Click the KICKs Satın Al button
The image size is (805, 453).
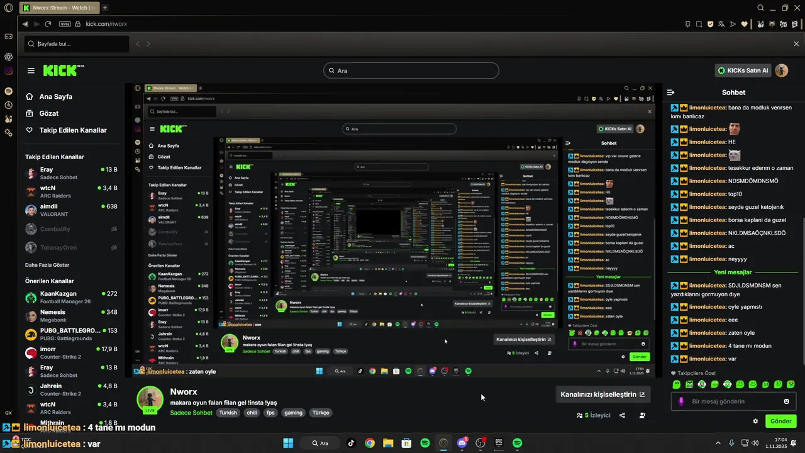click(743, 70)
